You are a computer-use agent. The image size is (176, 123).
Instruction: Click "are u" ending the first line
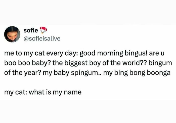[x=157, y=54]
